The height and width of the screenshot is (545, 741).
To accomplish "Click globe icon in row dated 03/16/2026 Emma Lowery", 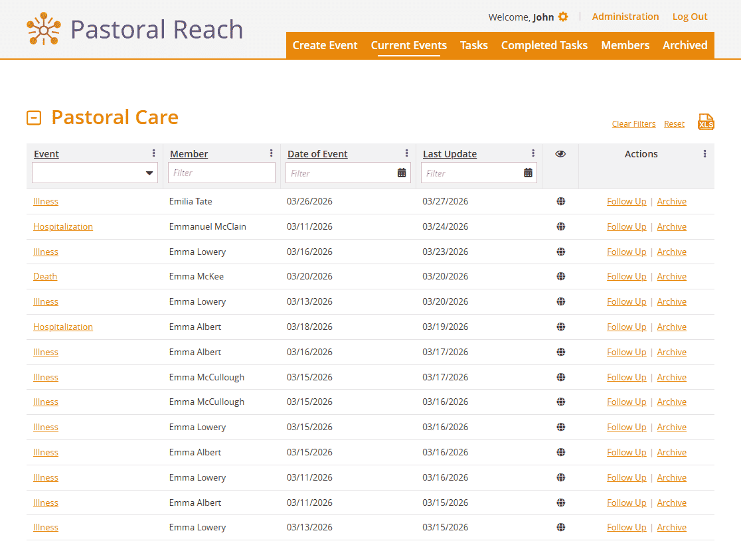I will click(561, 252).
